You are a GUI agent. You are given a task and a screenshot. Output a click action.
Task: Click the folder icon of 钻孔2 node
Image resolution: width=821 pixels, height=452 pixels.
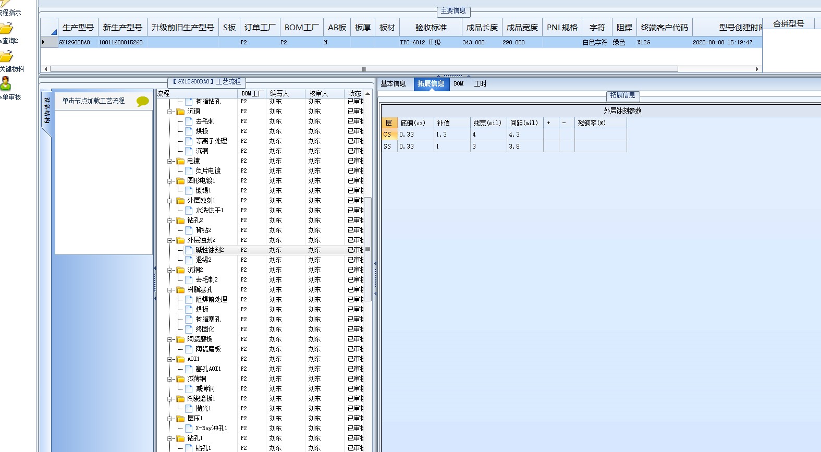click(x=180, y=221)
